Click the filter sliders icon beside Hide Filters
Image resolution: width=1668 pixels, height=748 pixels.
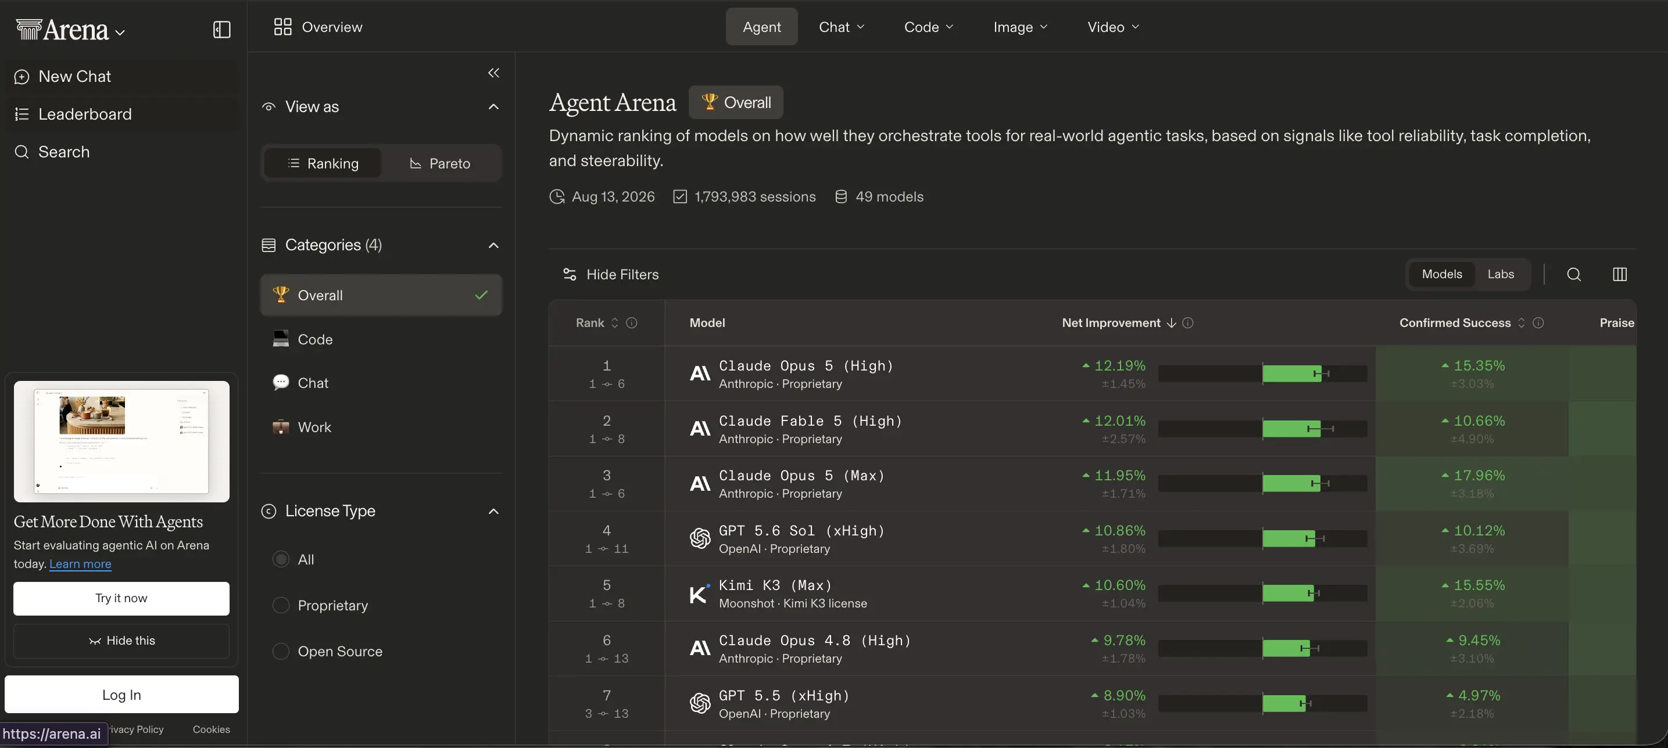click(569, 274)
